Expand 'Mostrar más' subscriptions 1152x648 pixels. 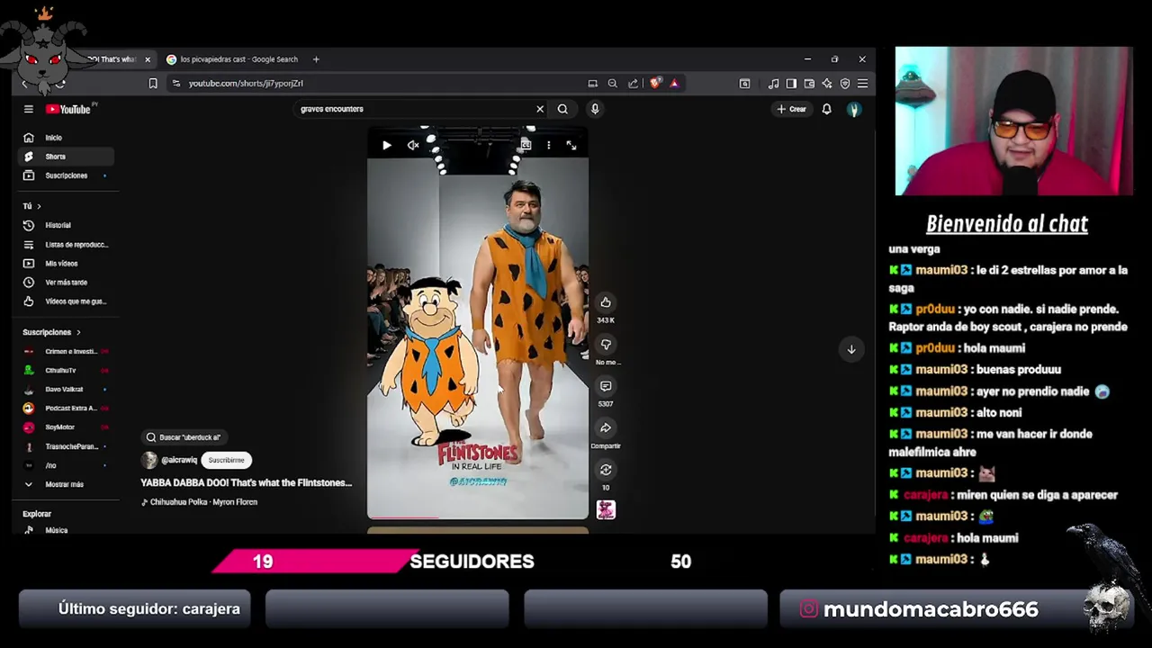click(65, 484)
